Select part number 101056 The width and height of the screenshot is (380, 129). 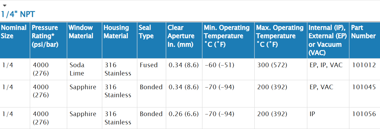[364, 114]
